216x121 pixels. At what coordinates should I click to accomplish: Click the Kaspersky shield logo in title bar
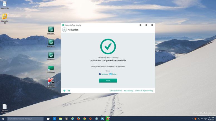point(63,25)
